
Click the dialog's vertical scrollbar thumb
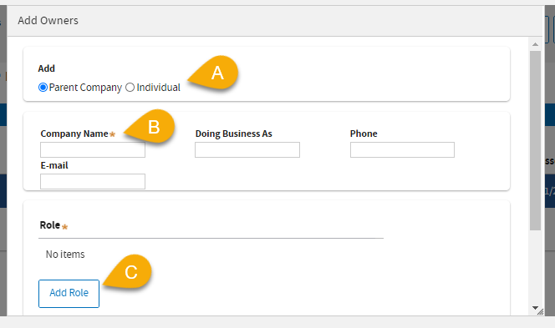(535, 141)
